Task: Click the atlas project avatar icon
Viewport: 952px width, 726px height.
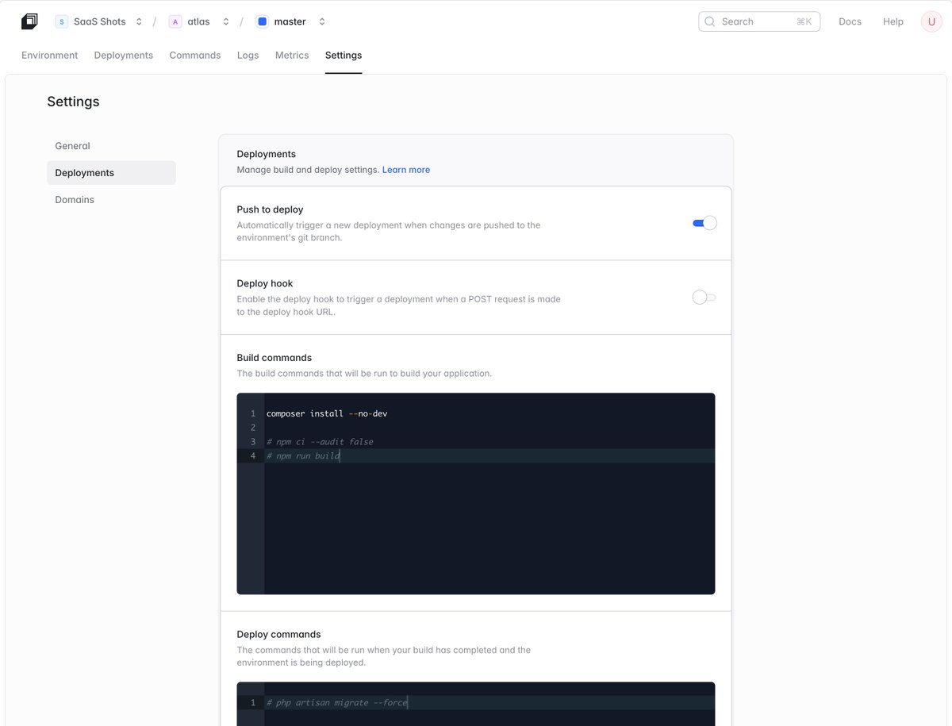Action: [175, 21]
